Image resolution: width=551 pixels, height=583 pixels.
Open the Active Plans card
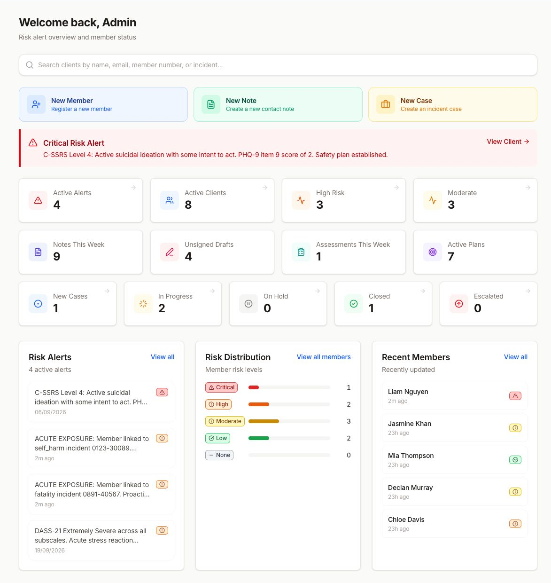[x=475, y=252]
